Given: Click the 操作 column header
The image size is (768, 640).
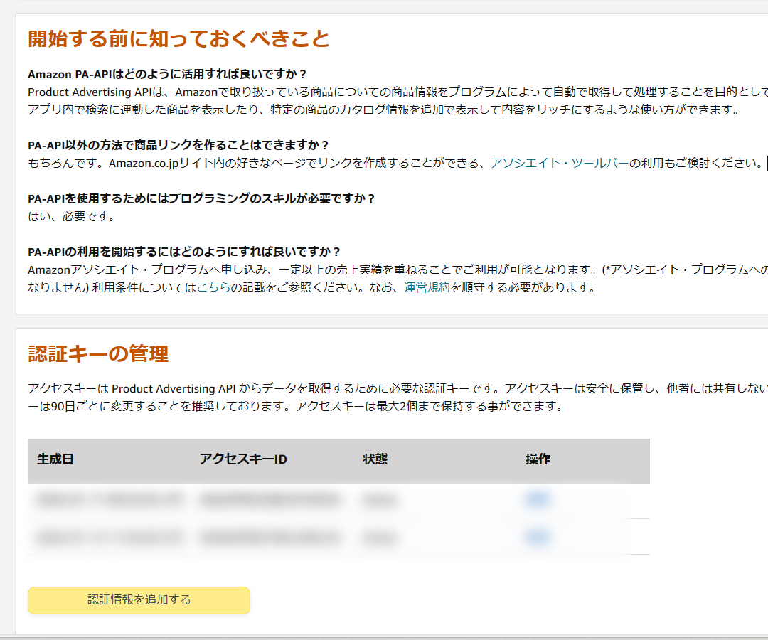Looking at the screenshot, I should click(x=537, y=459).
